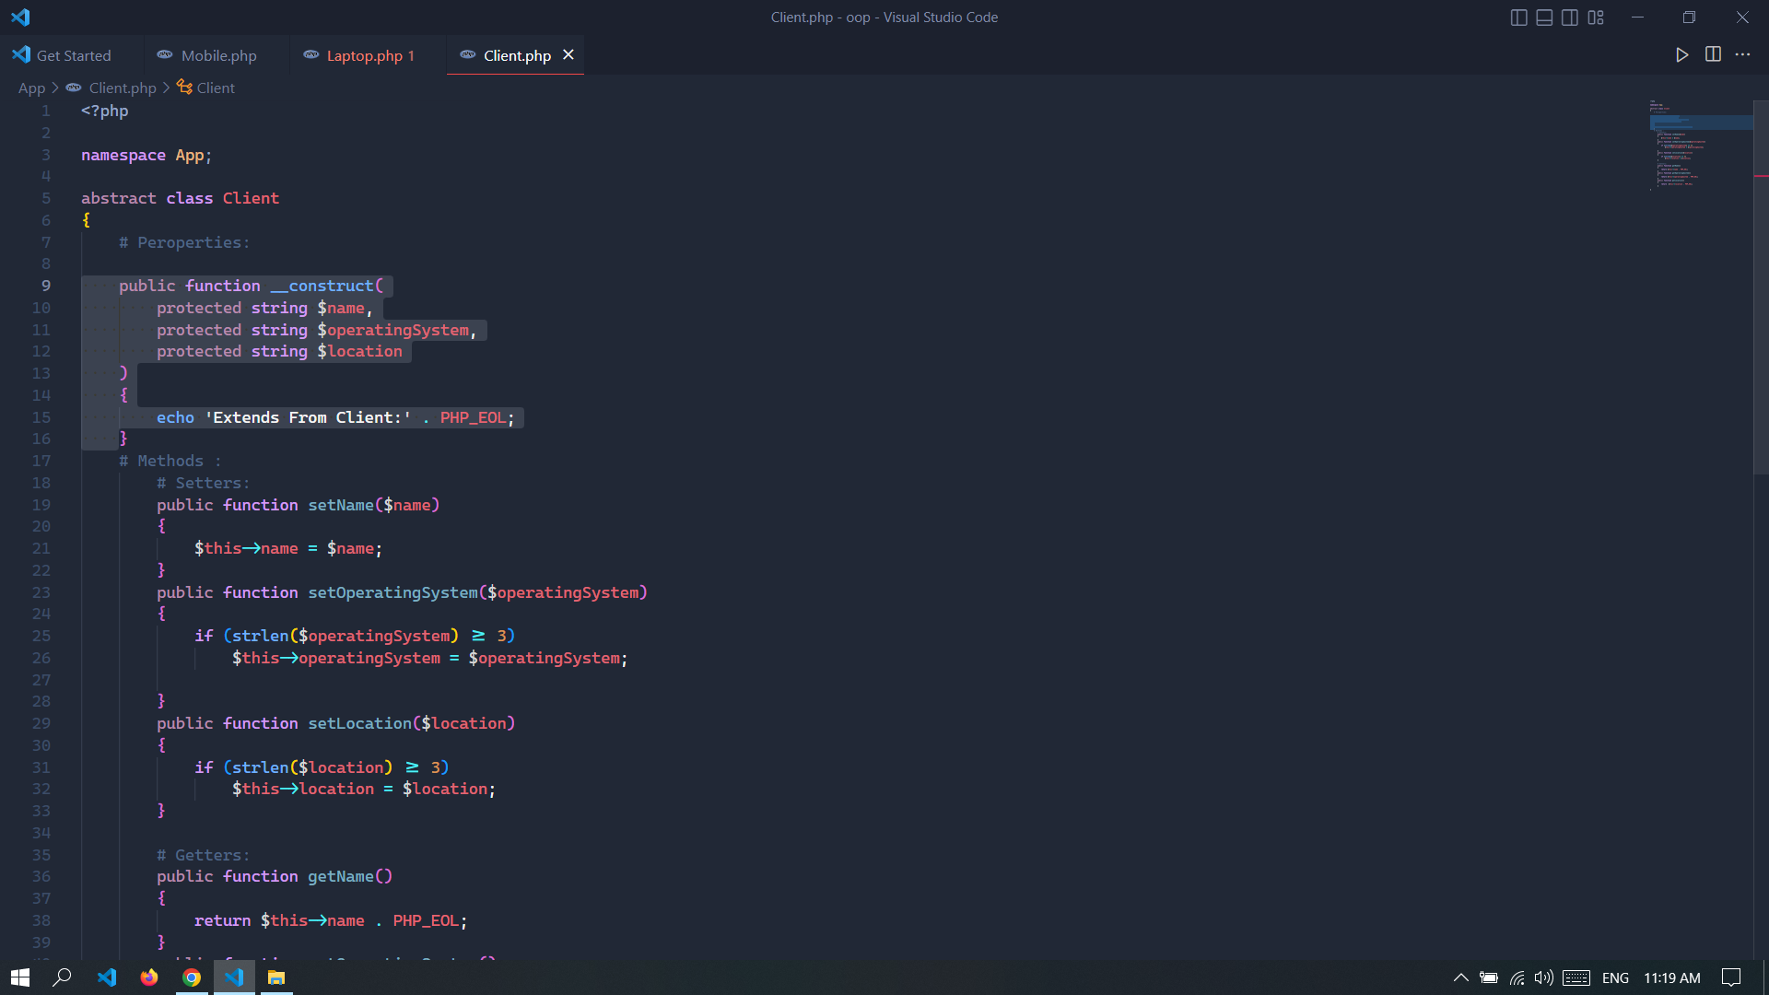Click the 'abstract class Client' declaration
The height and width of the screenshot is (995, 1769).
click(x=180, y=198)
